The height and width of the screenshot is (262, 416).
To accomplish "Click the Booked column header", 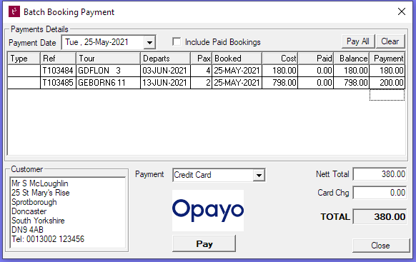I will (x=237, y=59).
